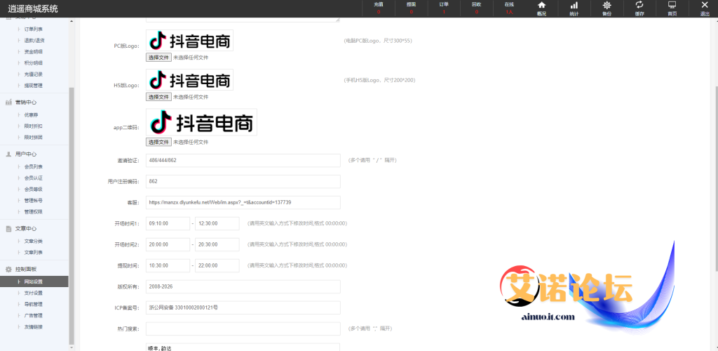
Task: Click the 退出 logout X icon
Action: (705, 5)
